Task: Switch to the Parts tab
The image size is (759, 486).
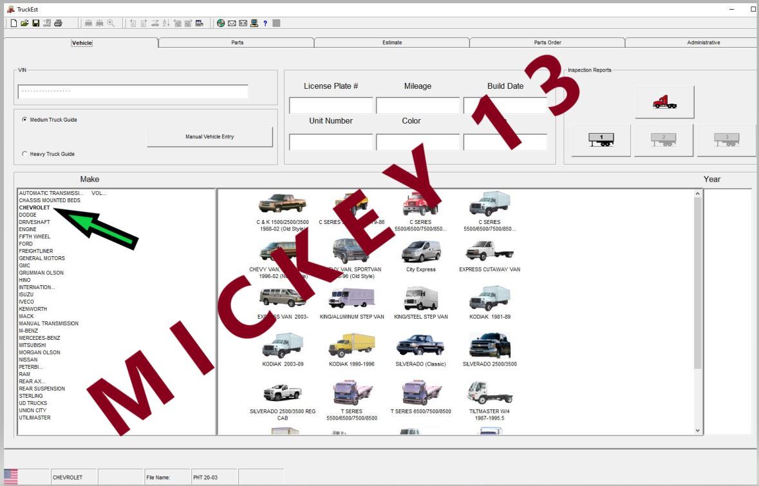Action: [237, 42]
